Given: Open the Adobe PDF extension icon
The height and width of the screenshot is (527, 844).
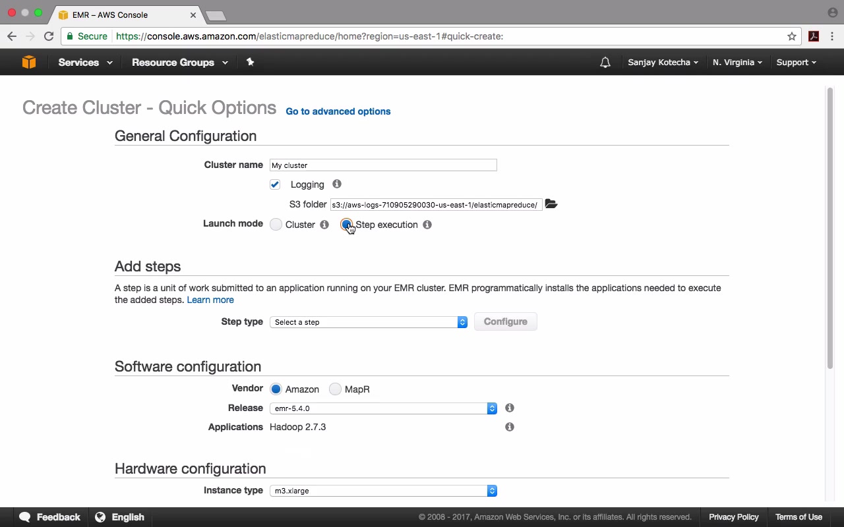Looking at the screenshot, I should pos(814,36).
